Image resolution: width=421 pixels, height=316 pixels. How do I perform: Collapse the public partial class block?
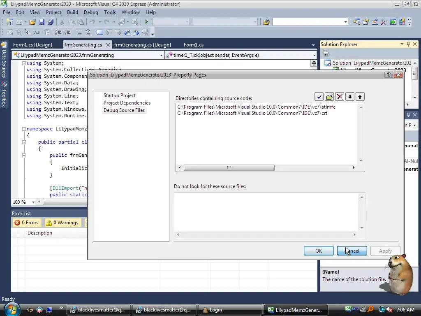(24, 142)
